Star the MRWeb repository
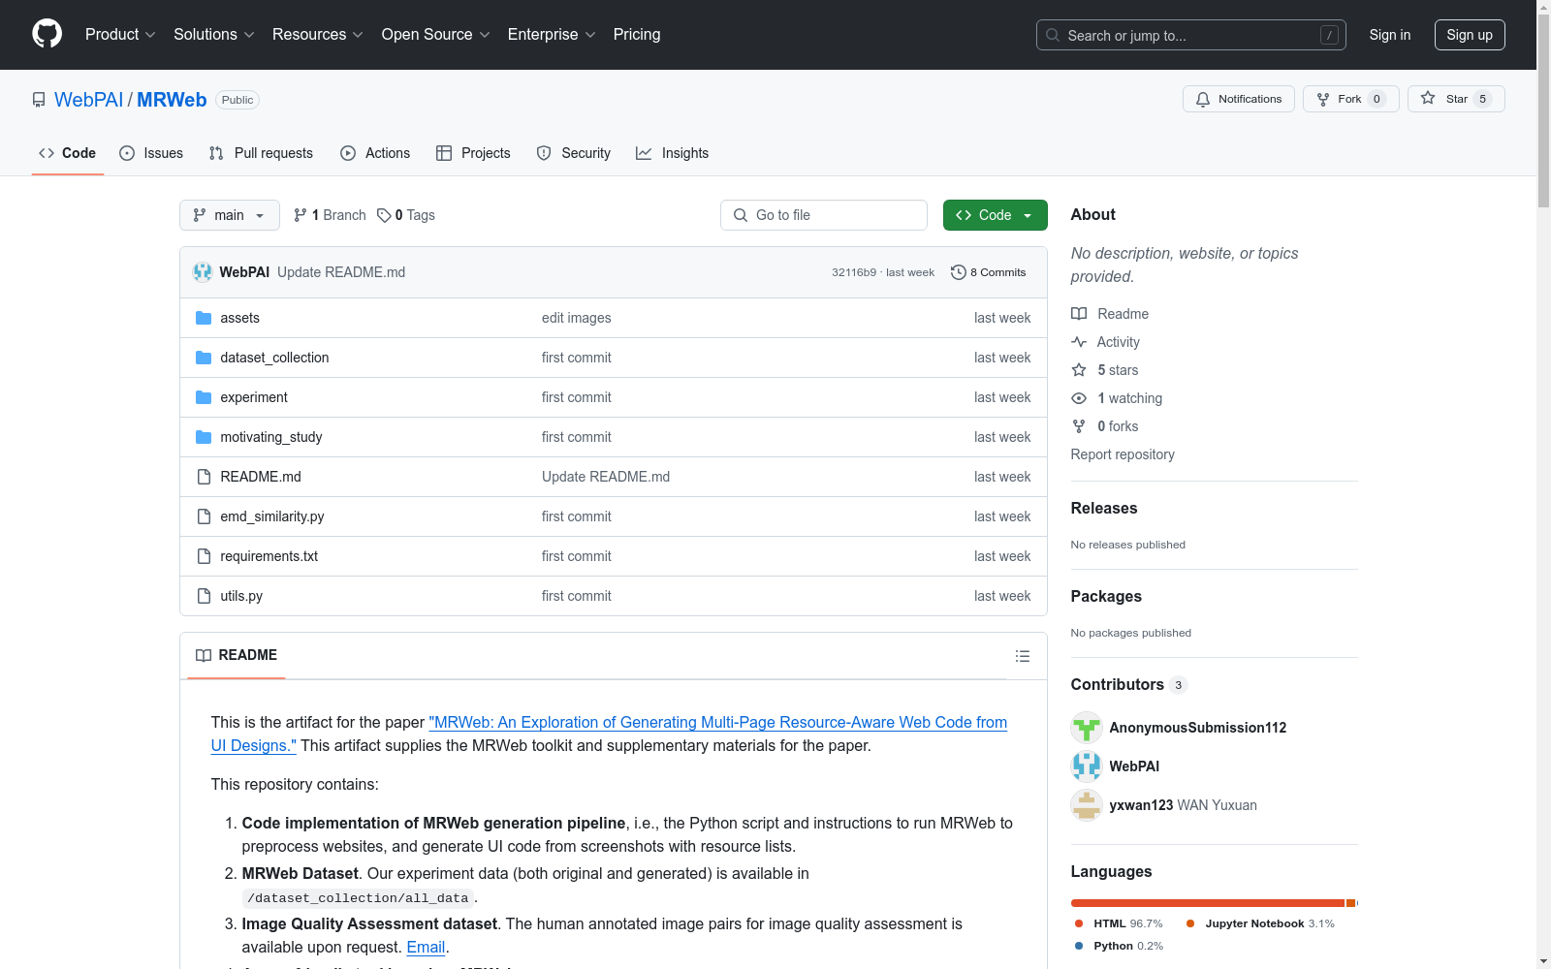The height and width of the screenshot is (969, 1551). 1456,99
